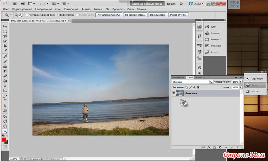Open the 'Изображение' menu
Image resolution: width=268 pixels, height=161 pixels.
44,9
